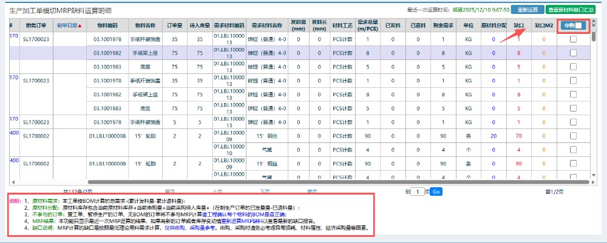
Task: Check the box for highlighted 手纸架上座 row
Action: click(x=573, y=53)
